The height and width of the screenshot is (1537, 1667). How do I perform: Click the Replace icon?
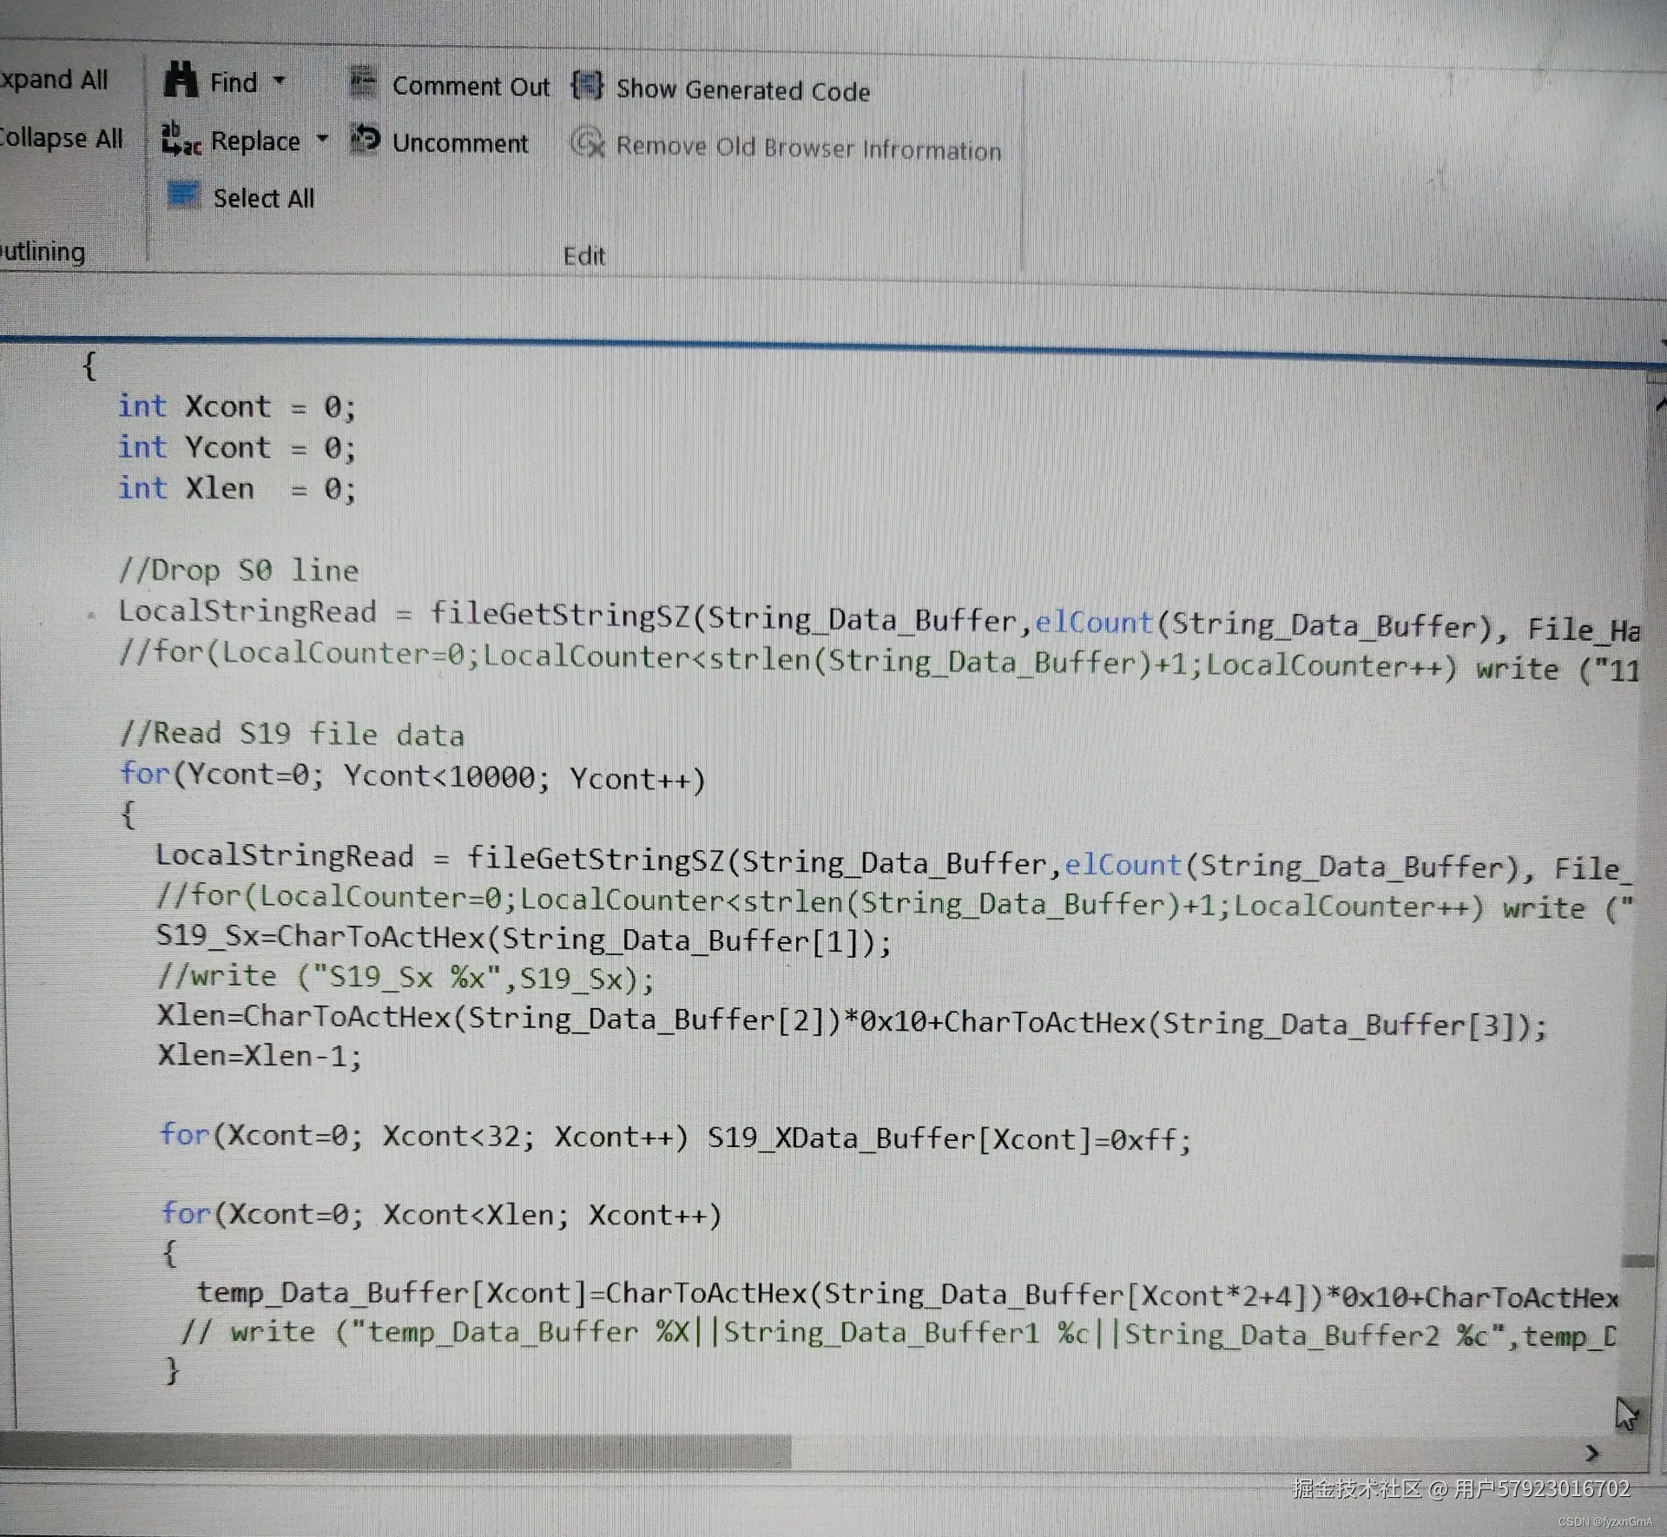(181, 140)
